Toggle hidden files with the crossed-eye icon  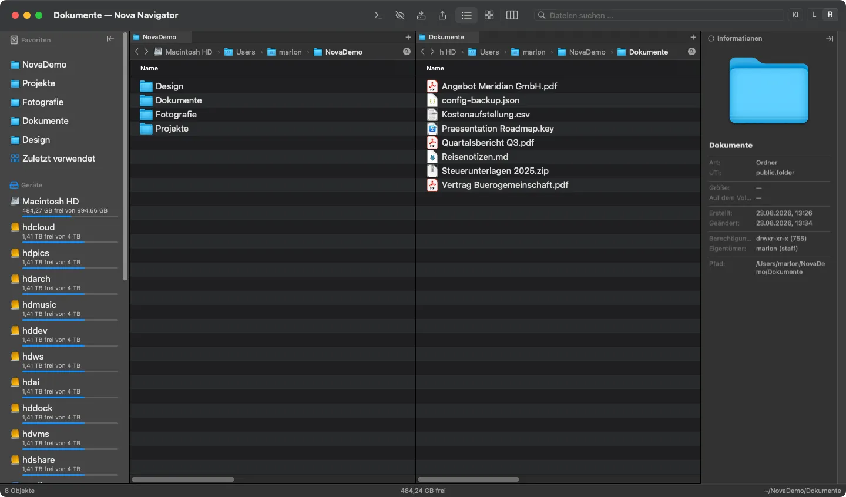click(x=400, y=15)
